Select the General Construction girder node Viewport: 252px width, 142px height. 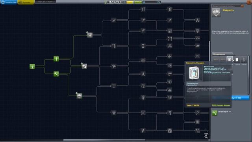114,46
